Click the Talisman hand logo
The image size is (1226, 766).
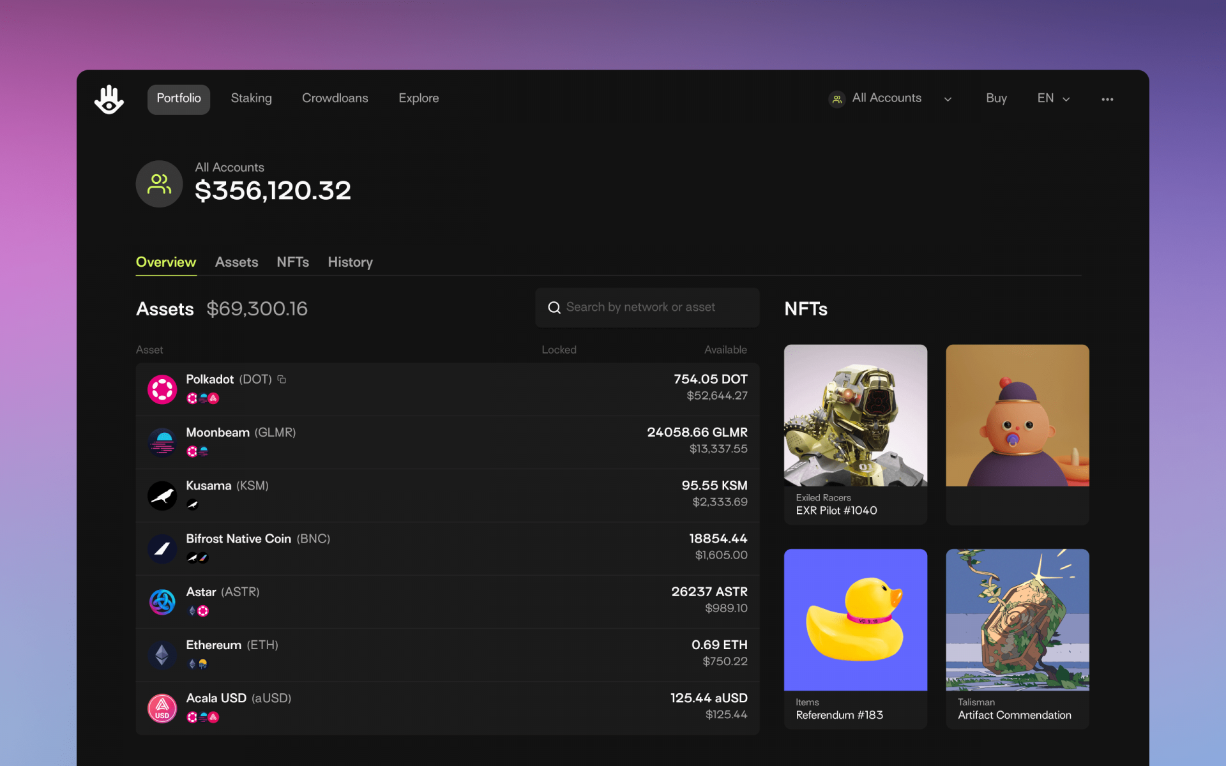(109, 99)
